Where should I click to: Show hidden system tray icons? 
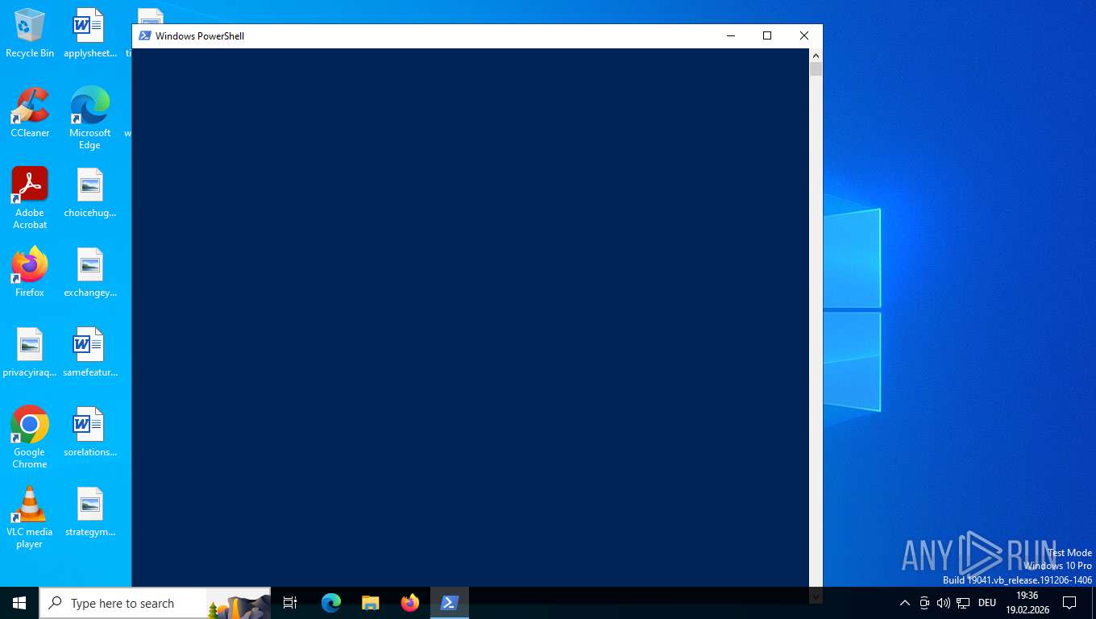coord(904,603)
